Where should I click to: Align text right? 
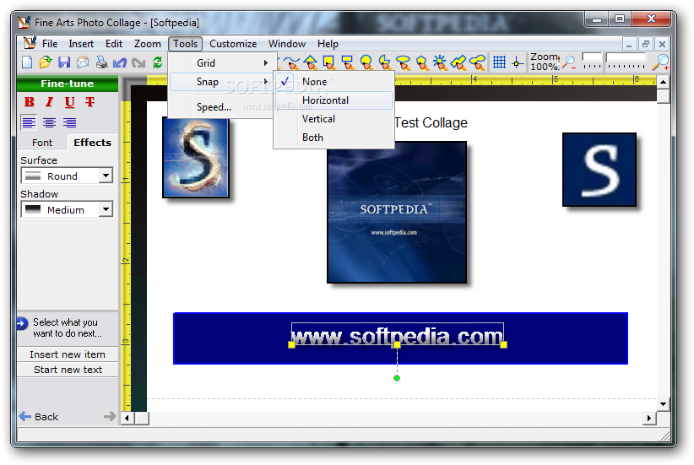[x=69, y=122]
